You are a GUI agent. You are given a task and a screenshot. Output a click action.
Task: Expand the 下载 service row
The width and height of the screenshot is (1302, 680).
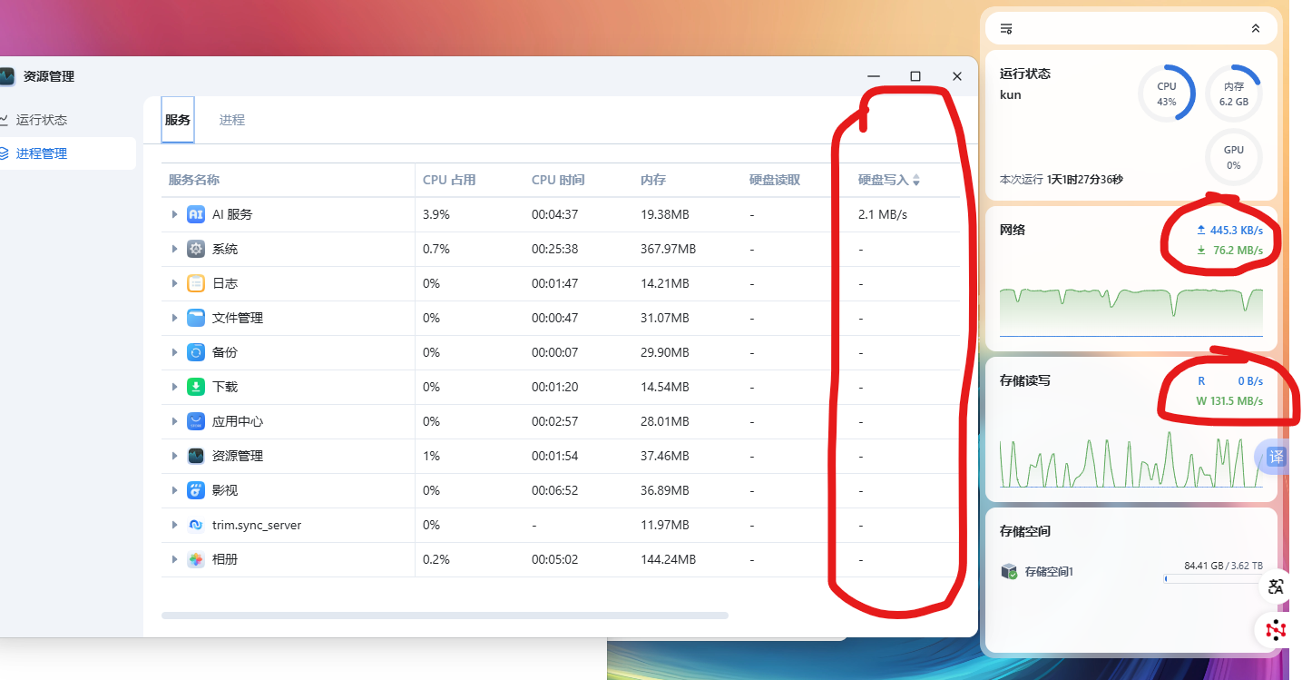(x=174, y=387)
